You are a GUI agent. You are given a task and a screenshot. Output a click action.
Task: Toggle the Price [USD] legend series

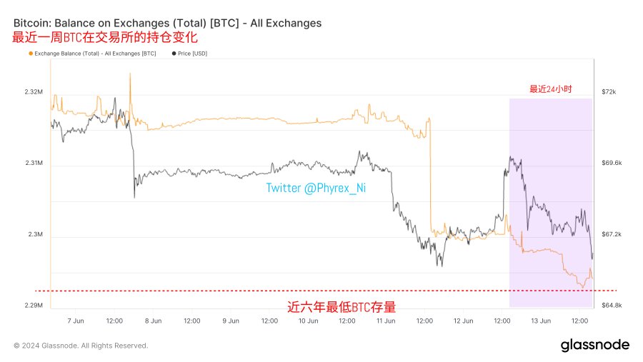[x=192, y=54]
